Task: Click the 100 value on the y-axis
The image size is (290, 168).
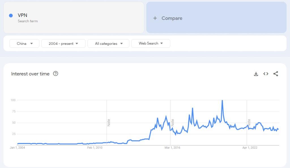Action: 13,100
